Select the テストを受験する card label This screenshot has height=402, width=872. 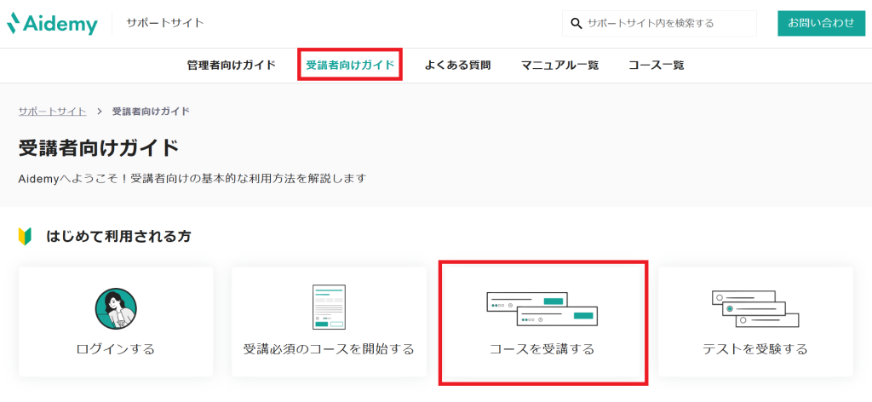pos(754,349)
